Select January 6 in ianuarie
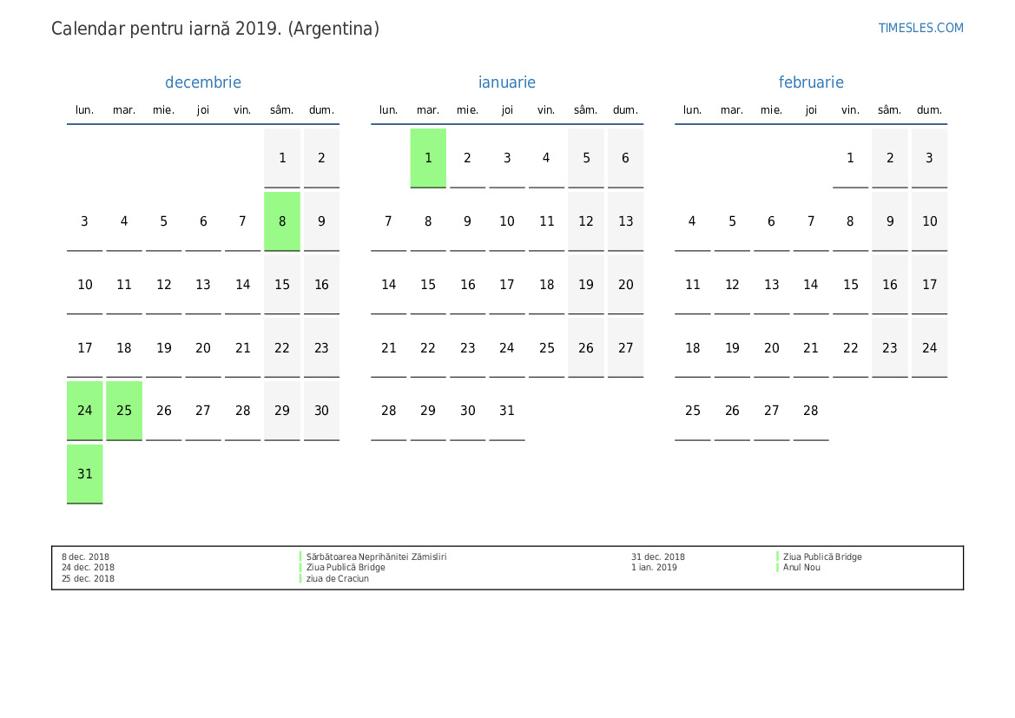The height and width of the screenshot is (718, 1015). tap(625, 158)
